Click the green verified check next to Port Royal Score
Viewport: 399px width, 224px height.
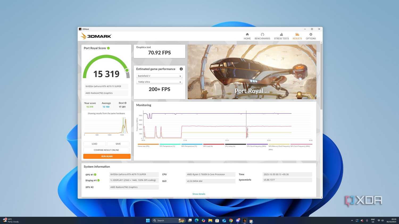click(x=108, y=48)
